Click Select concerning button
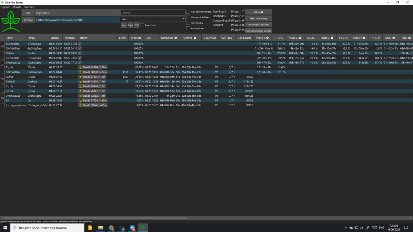413x232 pixels. click(x=258, y=18)
